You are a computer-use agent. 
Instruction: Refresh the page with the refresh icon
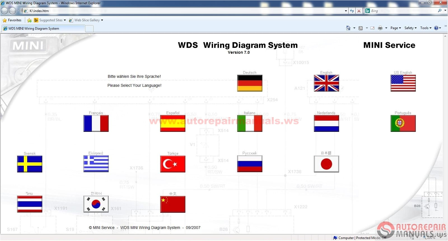(x=352, y=11)
